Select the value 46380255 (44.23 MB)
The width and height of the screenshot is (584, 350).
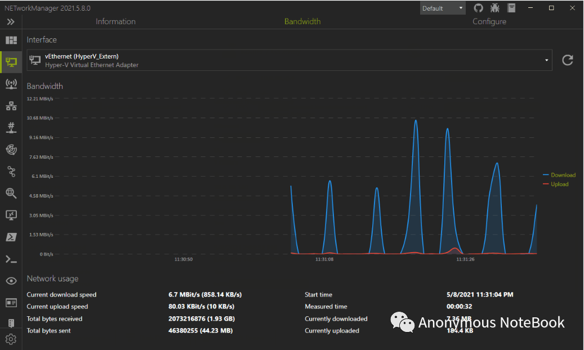[x=200, y=331]
